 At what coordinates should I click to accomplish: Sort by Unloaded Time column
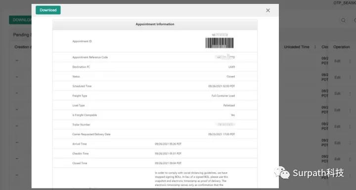click(x=315, y=47)
